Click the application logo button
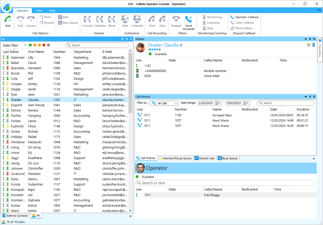The width and height of the screenshot is (323, 225). pyautogui.click(x=7, y=7)
